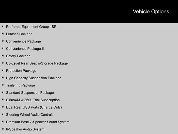Select Up-Level Rear Seat w/Storage Package

tap(37, 63)
